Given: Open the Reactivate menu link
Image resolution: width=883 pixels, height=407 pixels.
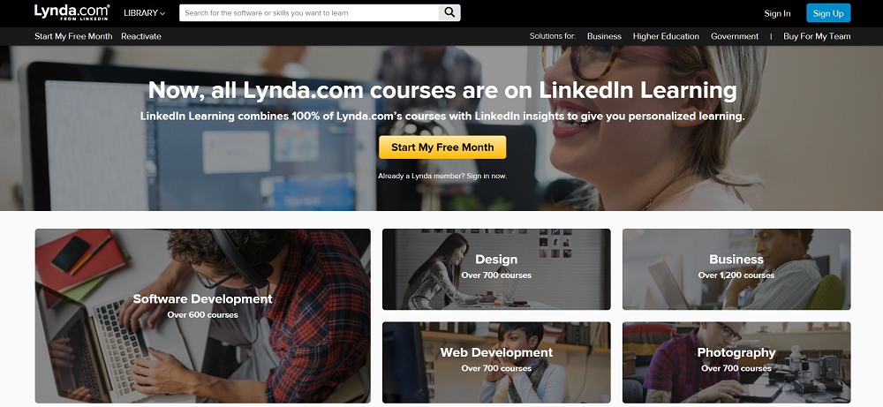Looking at the screenshot, I should click(140, 36).
